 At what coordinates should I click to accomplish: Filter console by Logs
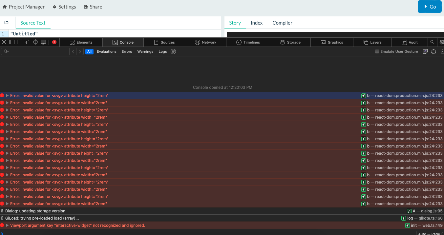[163, 51]
